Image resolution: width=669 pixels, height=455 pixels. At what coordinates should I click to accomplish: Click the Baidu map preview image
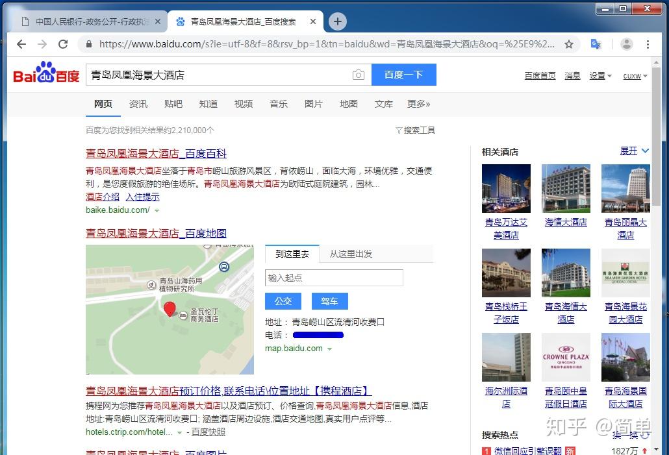(170, 310)
